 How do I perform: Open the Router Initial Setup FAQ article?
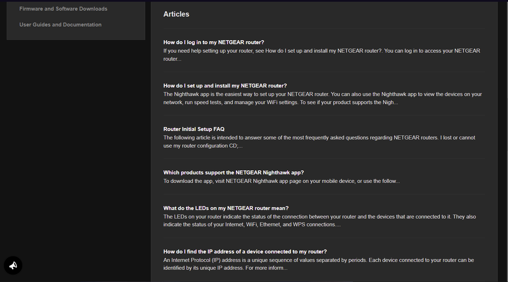pos(194,129)
